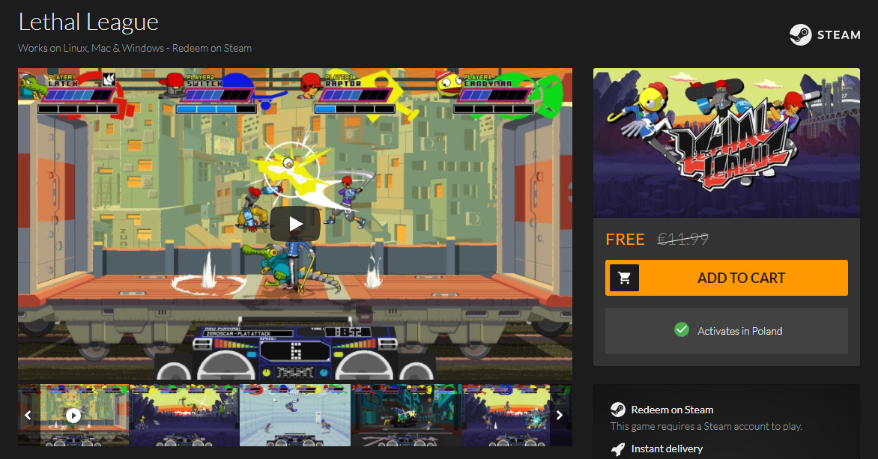The width and height of the screenshot is (878, 459).
Task: Select the second gameplay screenshot thumbnail
Action: tap(184, 415)
